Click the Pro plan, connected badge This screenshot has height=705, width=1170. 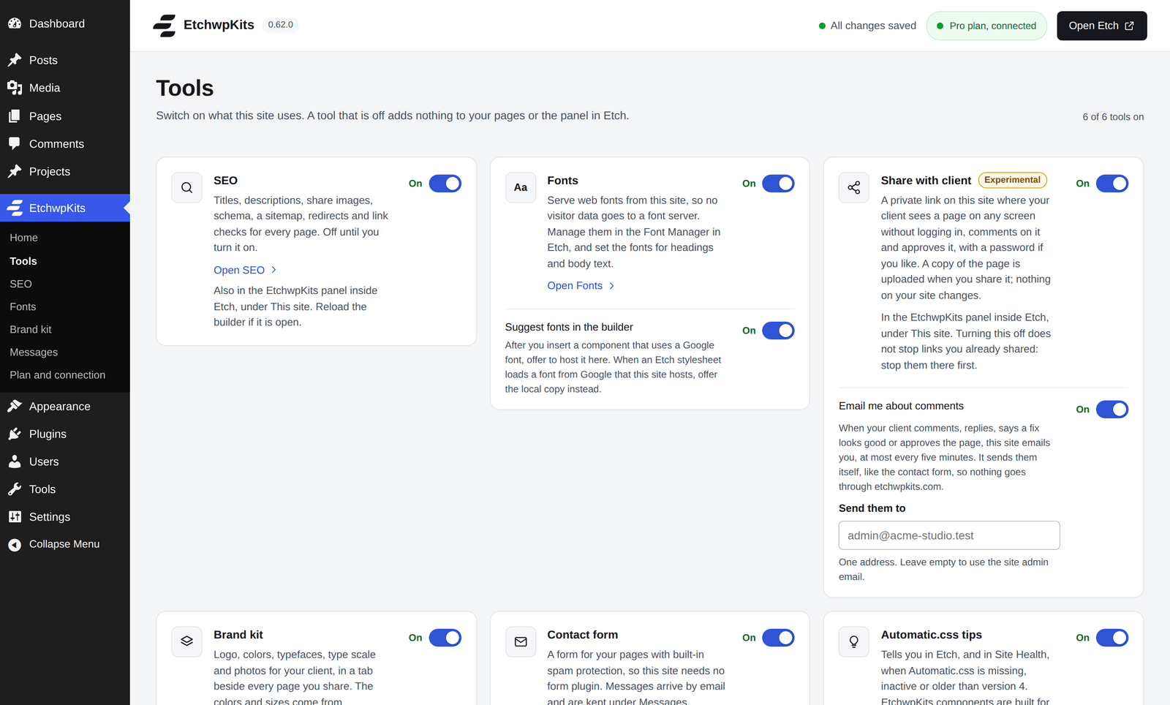pos(986,26)
